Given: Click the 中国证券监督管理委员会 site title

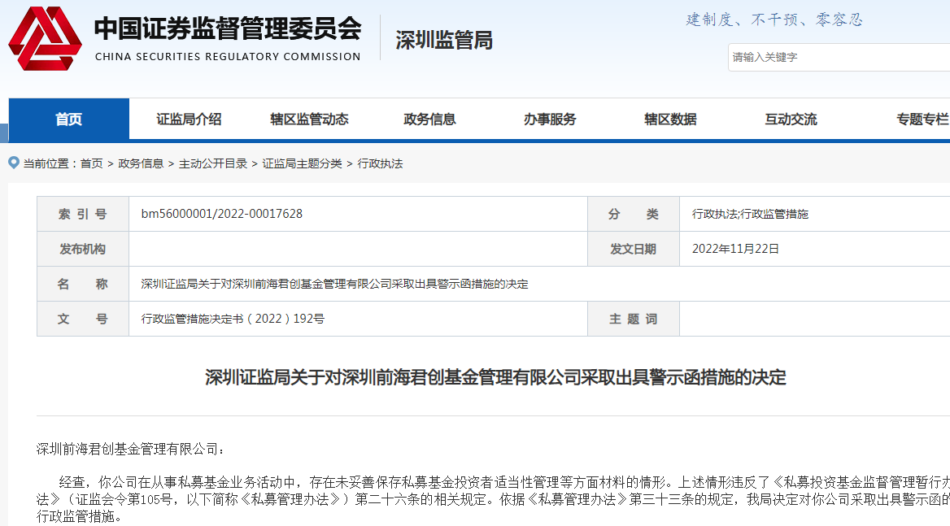Looking at the screenshot, I should click(x=228, y=28).
